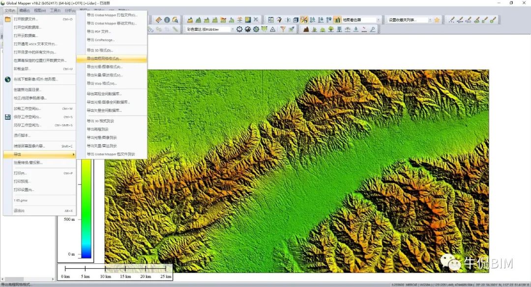Click the distance scale bar

point(115,272)
